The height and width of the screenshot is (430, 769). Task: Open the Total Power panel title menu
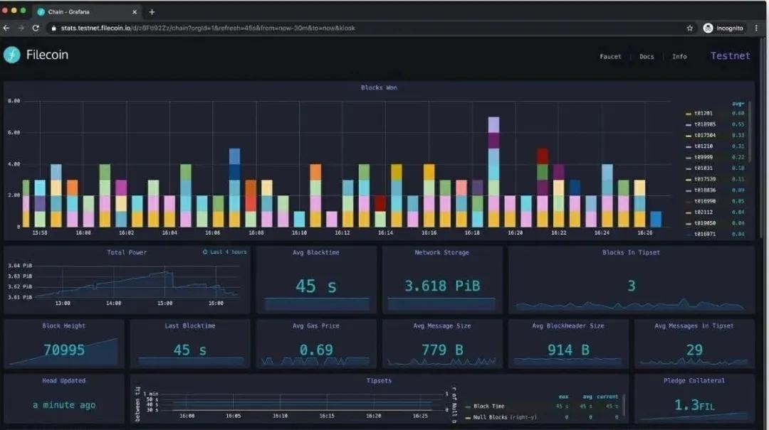[127, 252]
